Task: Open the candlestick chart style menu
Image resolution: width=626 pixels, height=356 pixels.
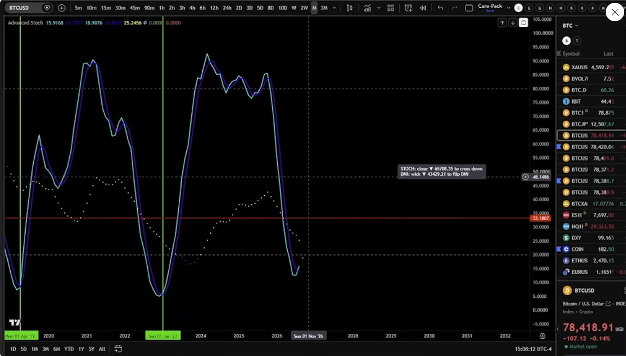Action: (350, 8)
